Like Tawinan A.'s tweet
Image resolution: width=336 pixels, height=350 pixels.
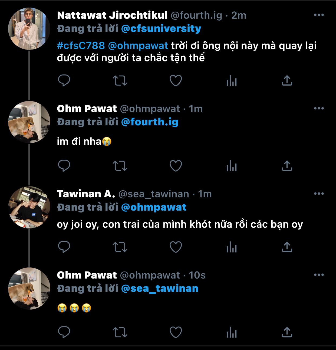point(176,247)
